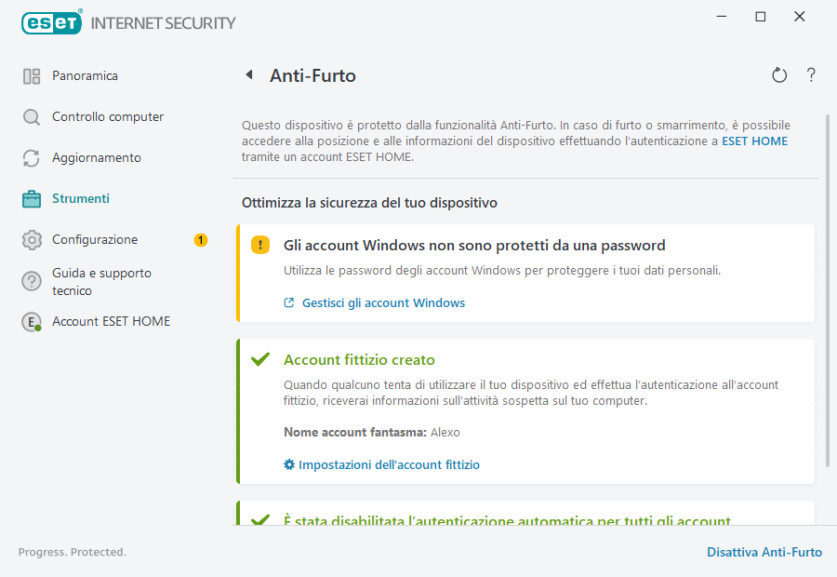Select the Controllo computer scan icon

pyautogui.click(x=32, y=116)
